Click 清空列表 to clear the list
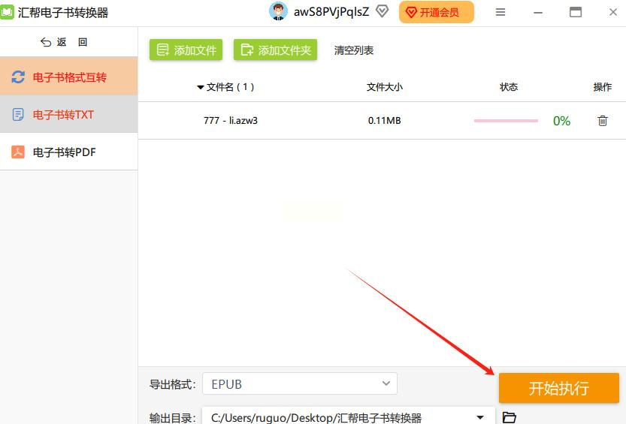The width and height of the screenshot is (626, 424). (x=354, y=50)
